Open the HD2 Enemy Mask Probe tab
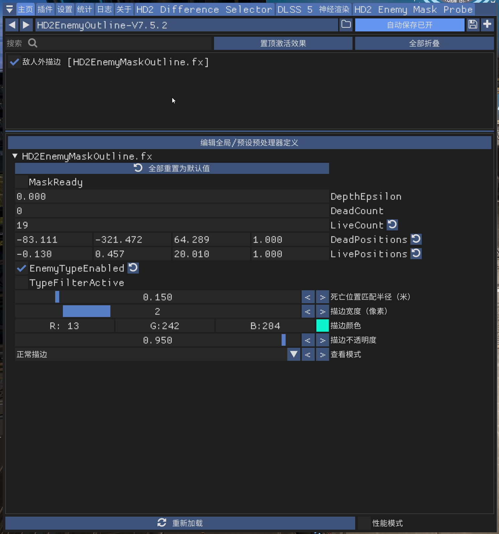Viewport: 499px width, 534px height. coord(414,9)
